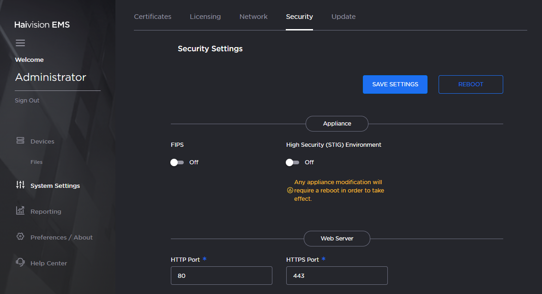Viewport: 542px width, 294px height.
Task: Click the SAVE SETTINGS button
Action: click(x=395, y=84)
